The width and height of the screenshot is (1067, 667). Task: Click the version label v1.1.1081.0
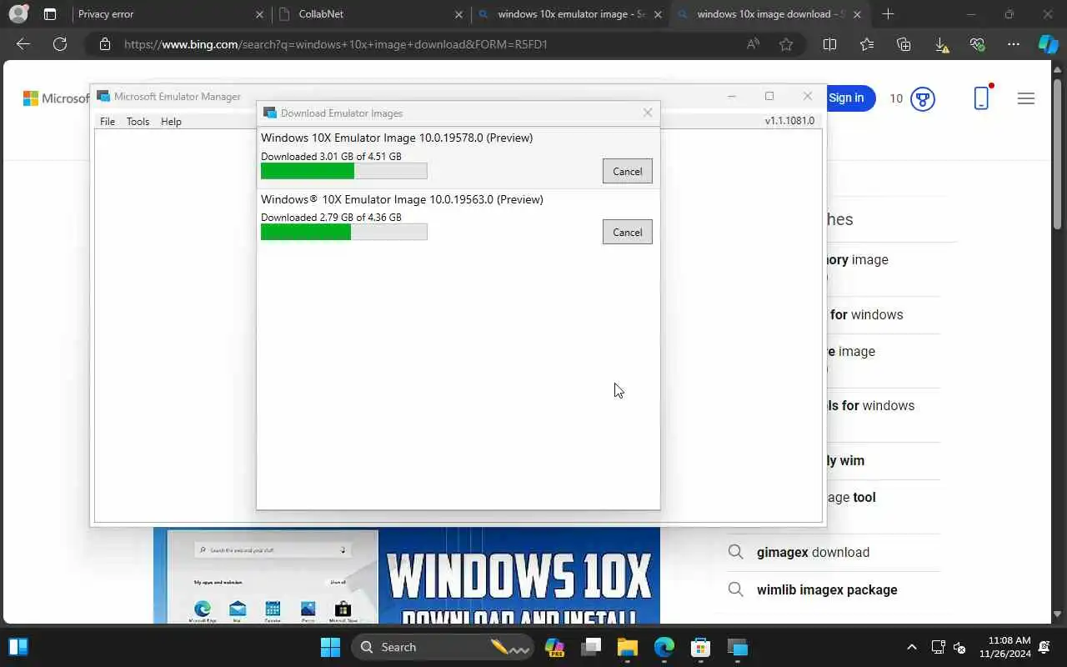tap(789, 121)
